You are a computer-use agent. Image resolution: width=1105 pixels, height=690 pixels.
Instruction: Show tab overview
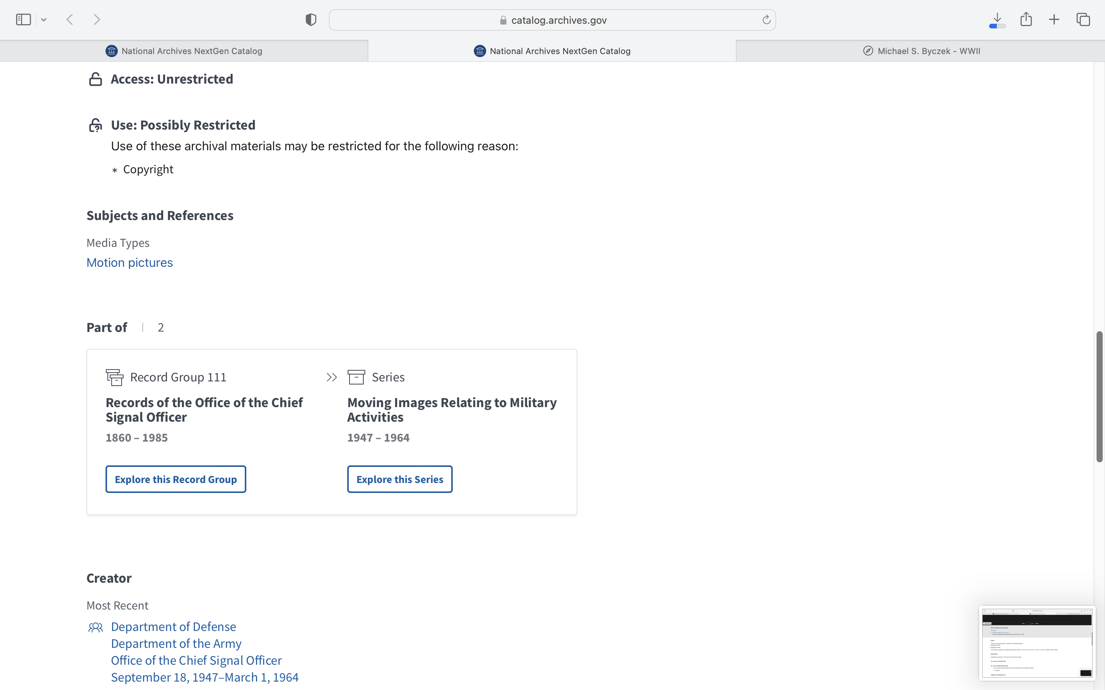tap(1083, 20)
